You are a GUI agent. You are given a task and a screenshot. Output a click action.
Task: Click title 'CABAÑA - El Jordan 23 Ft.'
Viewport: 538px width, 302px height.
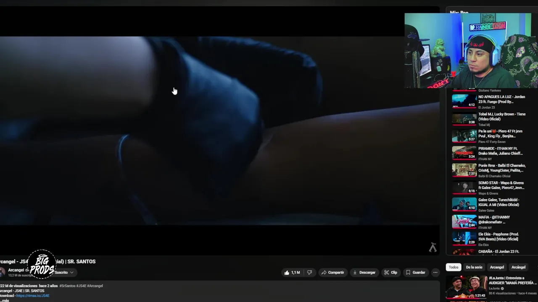pos(499,252)
